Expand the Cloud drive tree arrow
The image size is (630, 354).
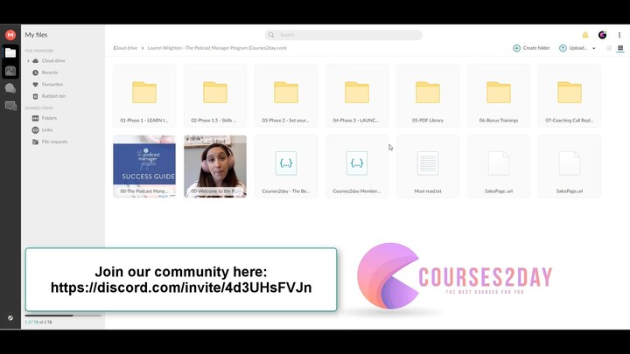28,61
